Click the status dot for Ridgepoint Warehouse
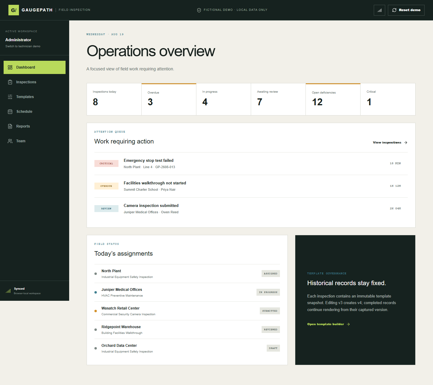This screenshot has width=433, height=385. 96,330
